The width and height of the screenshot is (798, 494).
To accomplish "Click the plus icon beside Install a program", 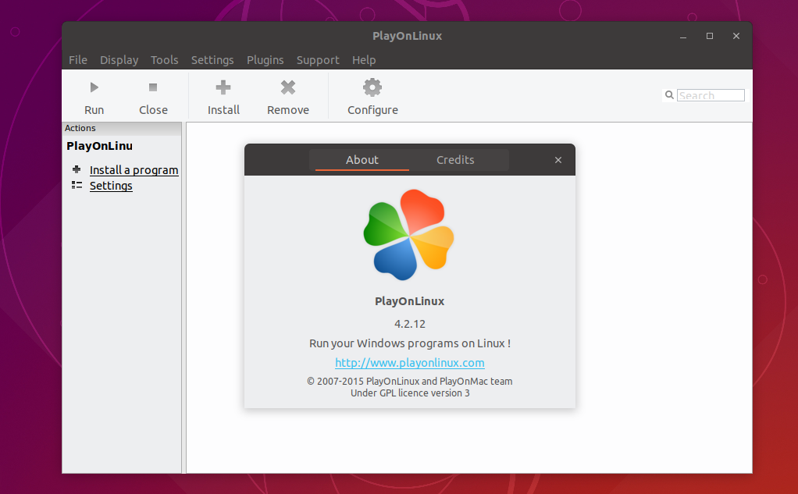I will (77, 169).
